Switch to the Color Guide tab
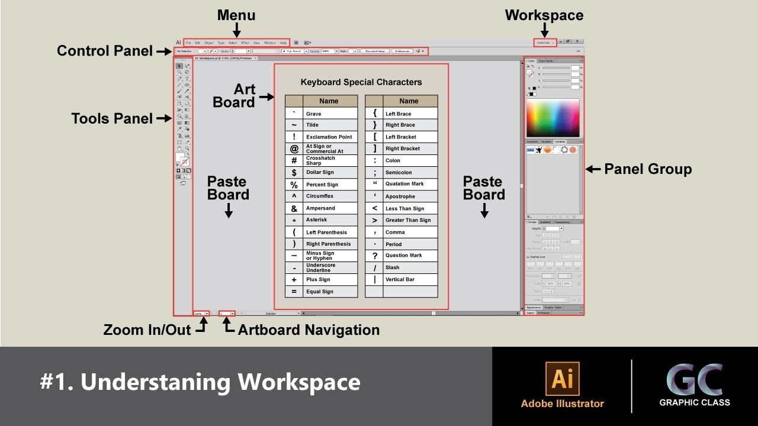 coord(545,61)
